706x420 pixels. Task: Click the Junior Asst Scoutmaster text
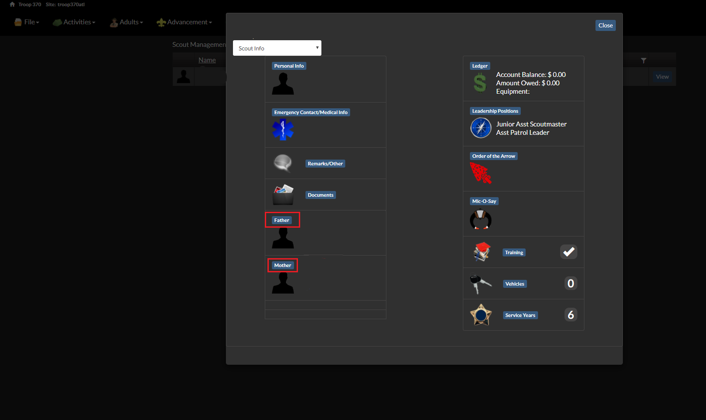[531, 124]
